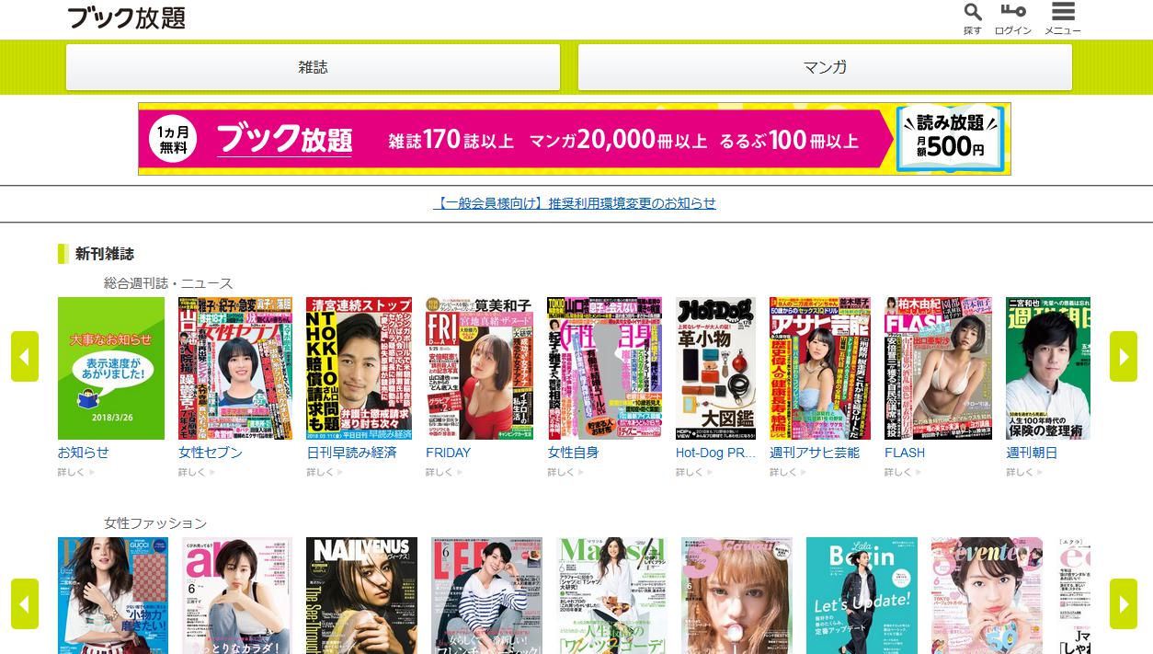Click the お知らせ title link
Viewport: 1153px width, 654px height.
tap(84, 453)
